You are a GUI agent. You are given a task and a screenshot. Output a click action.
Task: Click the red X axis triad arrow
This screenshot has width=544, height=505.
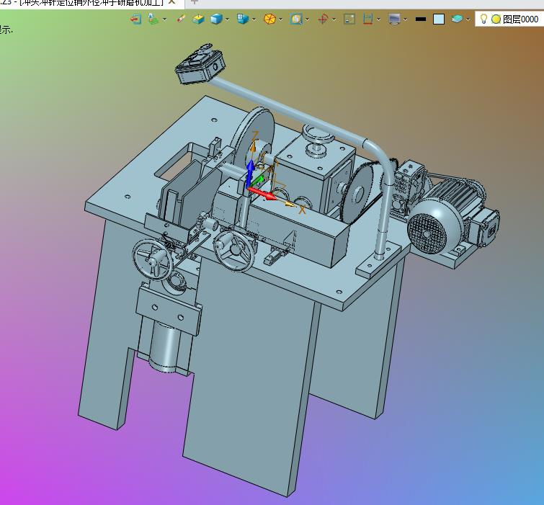pyautogui.click(x=262, y=193)
